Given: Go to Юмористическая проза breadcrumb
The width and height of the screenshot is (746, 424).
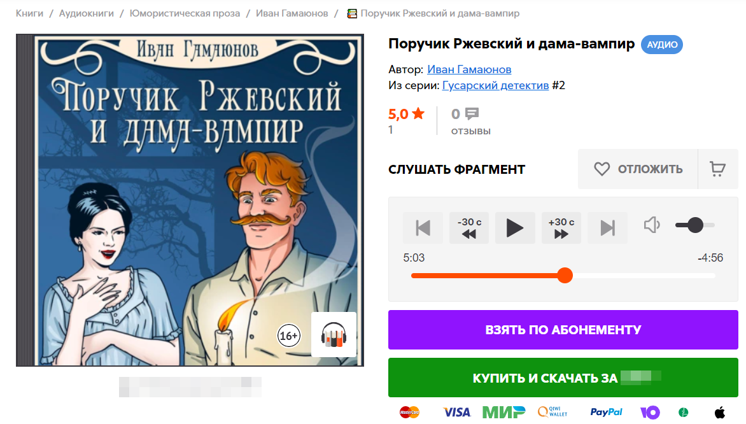Looking at the screenshot, I should point(185,13).
